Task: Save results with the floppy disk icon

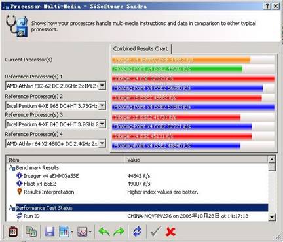Action: tap(50, 232)
